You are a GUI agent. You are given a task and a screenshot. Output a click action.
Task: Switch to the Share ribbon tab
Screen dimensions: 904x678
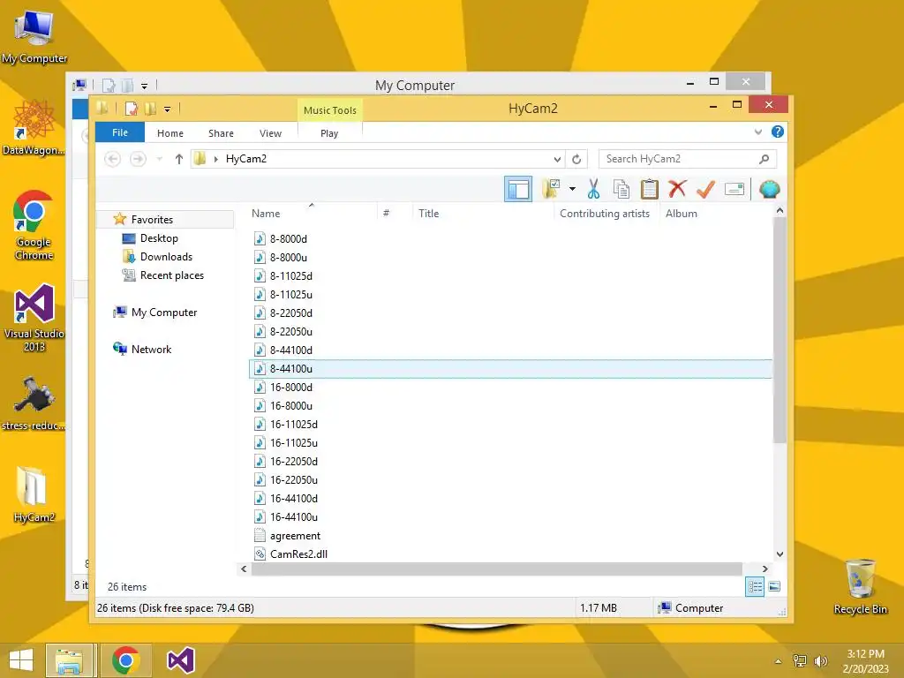[x=221, y=133]
